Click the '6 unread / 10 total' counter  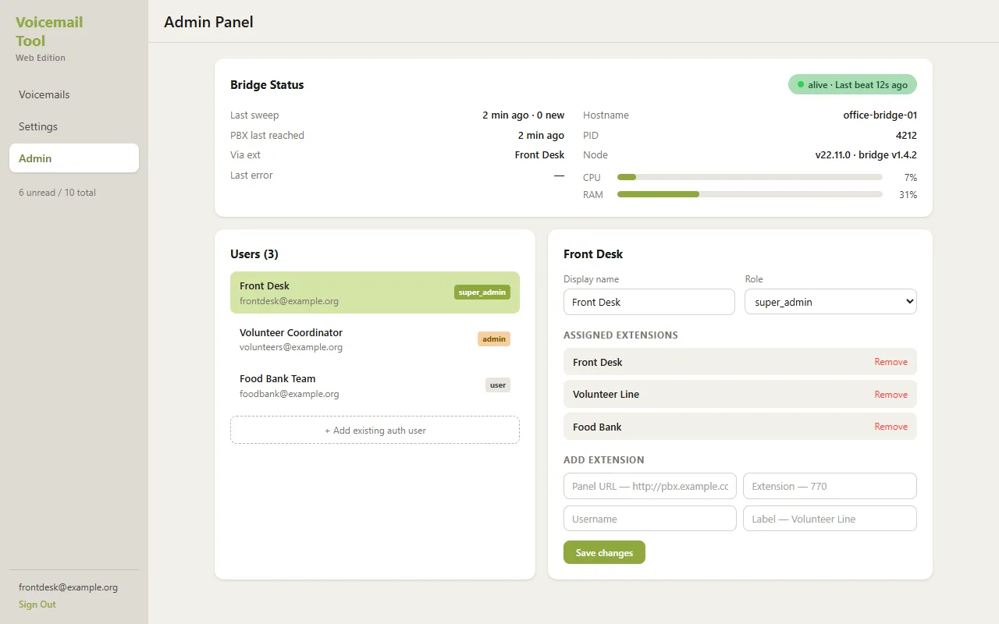tap(57, 193)
